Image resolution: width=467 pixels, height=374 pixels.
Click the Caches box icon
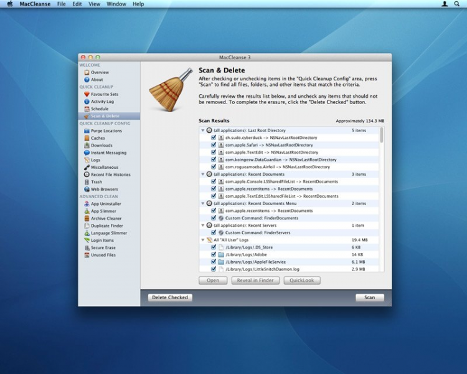[87, 138]
